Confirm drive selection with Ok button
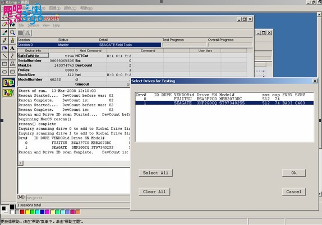The image size is (322, 225). click(x=294, y=173)
